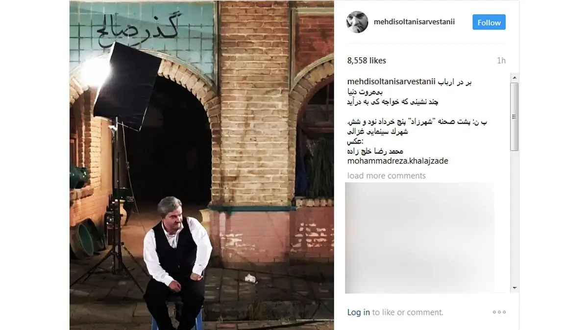The height and width of the screenshot is (330, 588).
Task: Expand load more comments
Action: [387, 176]
